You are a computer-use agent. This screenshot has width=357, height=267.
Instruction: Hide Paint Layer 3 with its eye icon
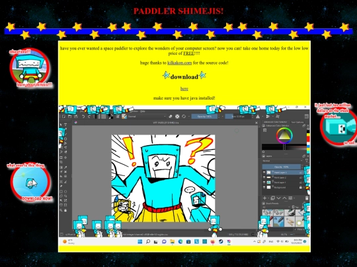coord(264,173)
